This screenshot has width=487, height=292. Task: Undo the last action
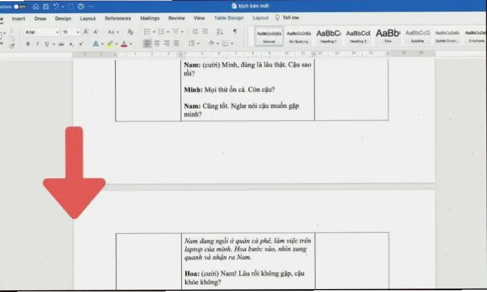(x=56, y=6)
